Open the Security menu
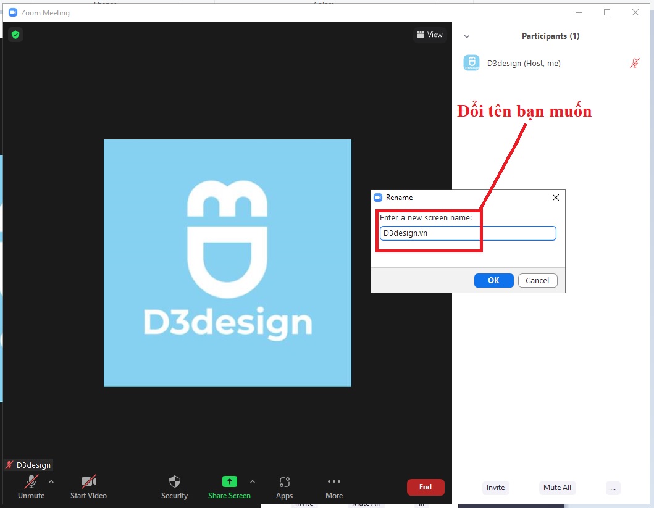The height and width of the screenshot is (508, 654). tap(174, 486)
